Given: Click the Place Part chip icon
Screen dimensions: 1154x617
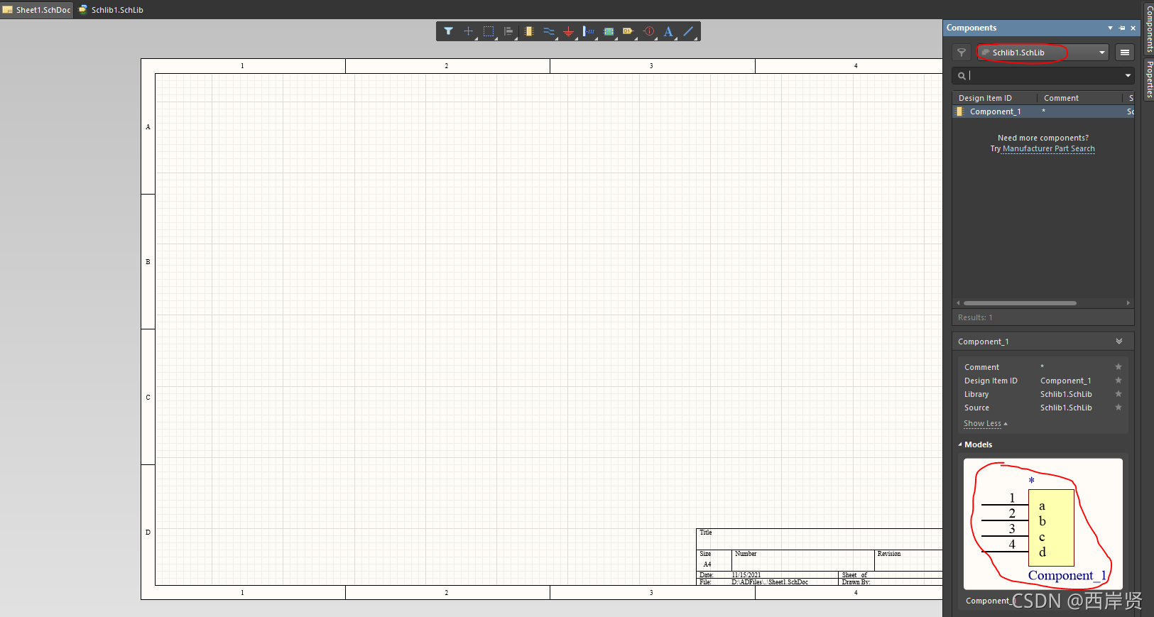Looking at the screenshot, I should 529,31.
